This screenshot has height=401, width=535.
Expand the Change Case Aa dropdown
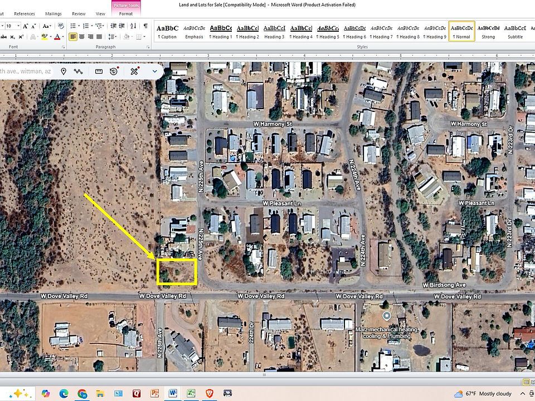click(x=46, y=26)
